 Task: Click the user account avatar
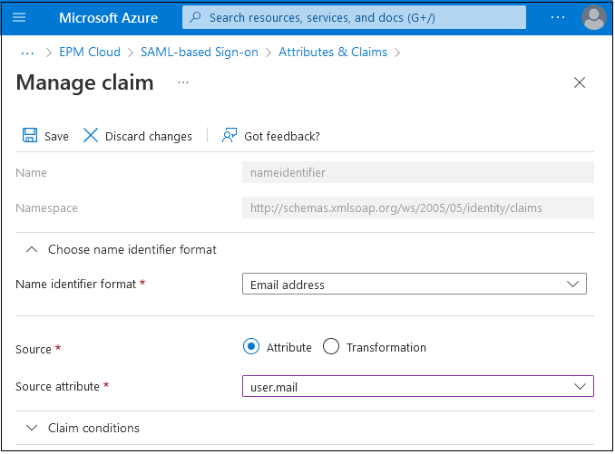594,17
